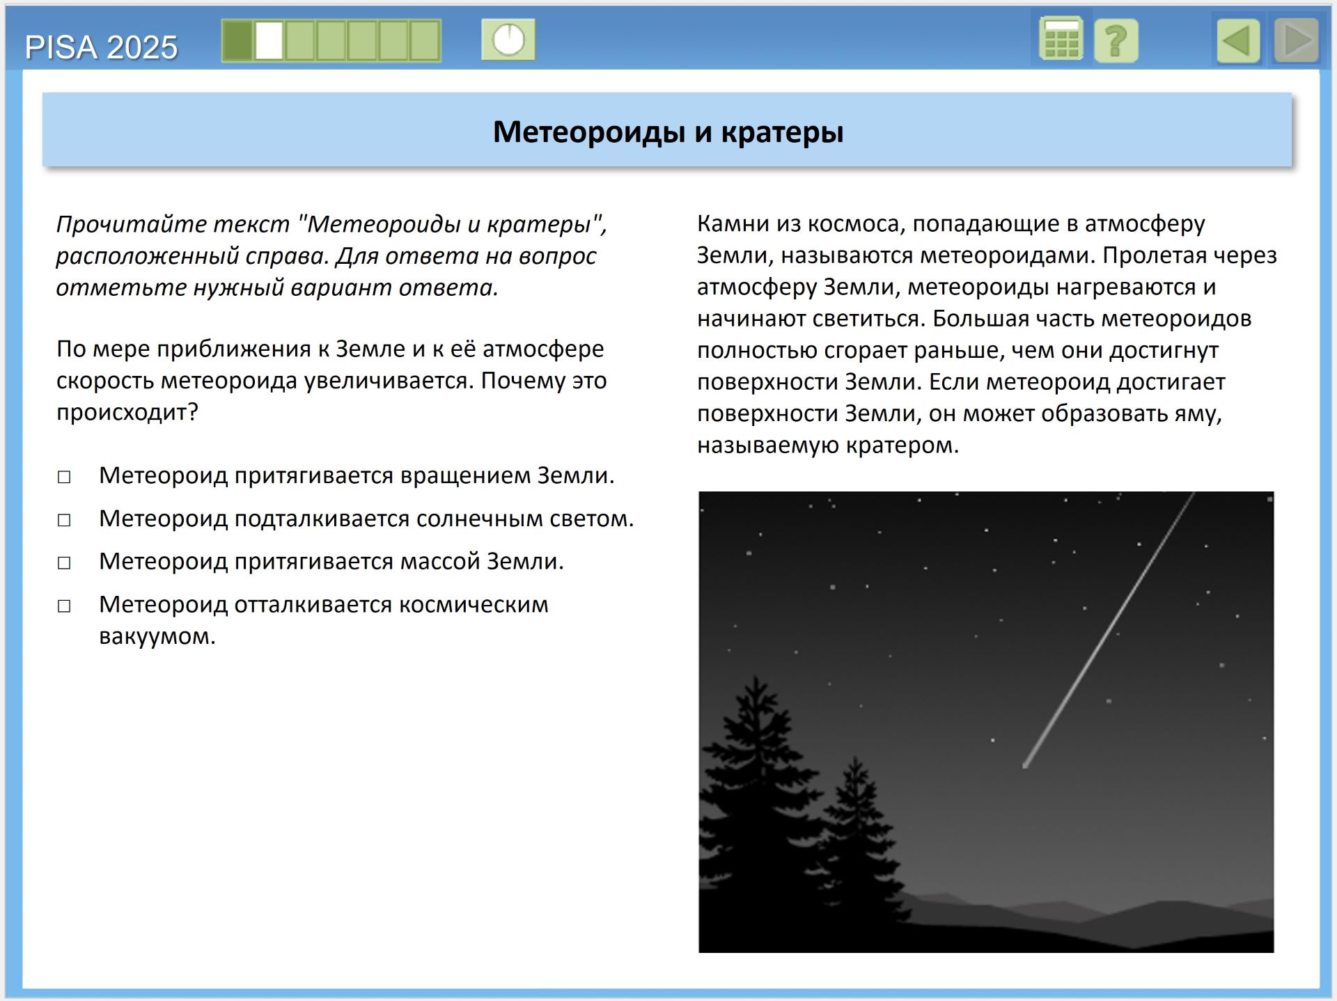
Task: Click the third progress square
Action: point(299,40)
